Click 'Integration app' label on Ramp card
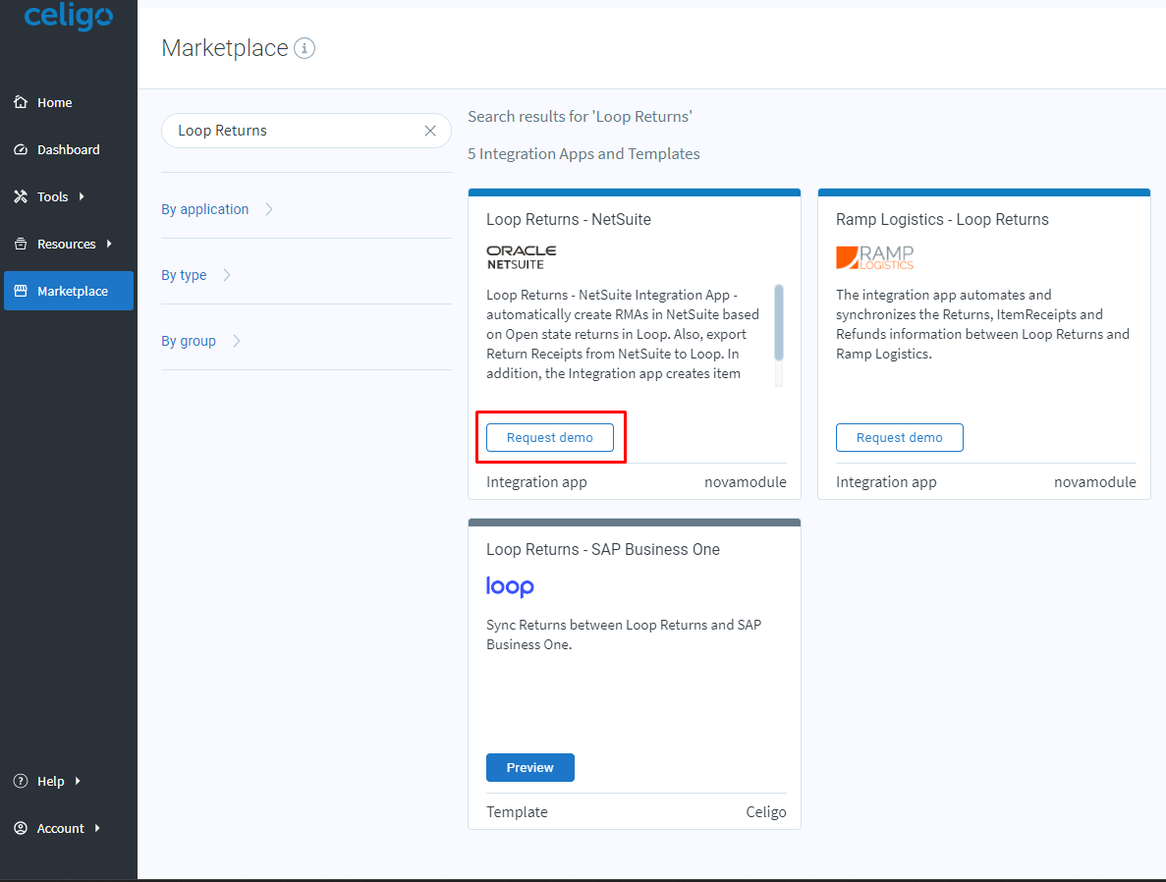 [886, 482]
